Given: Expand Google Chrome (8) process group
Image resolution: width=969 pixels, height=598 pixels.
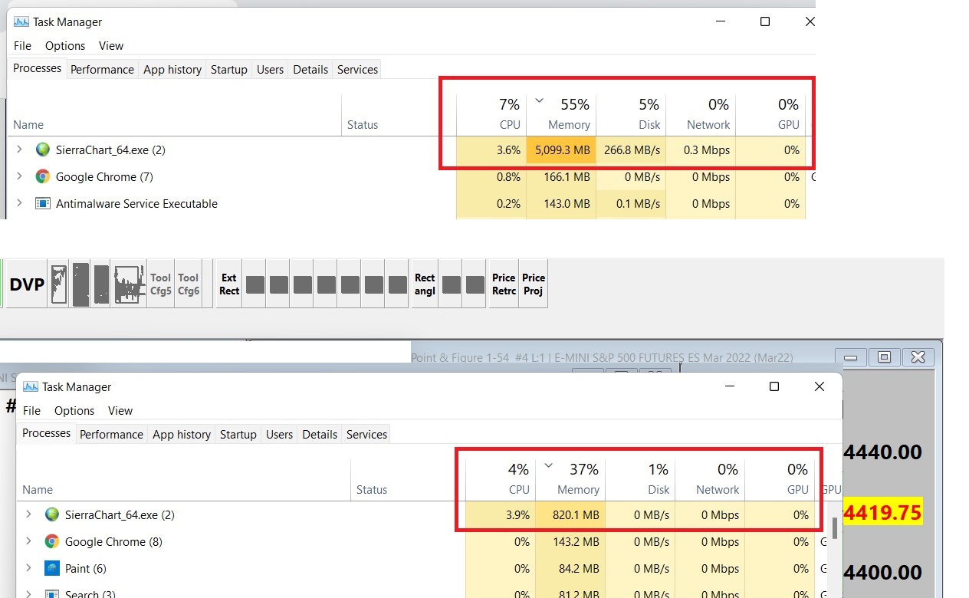Looking at the screenshot, I should coord(28,542).
